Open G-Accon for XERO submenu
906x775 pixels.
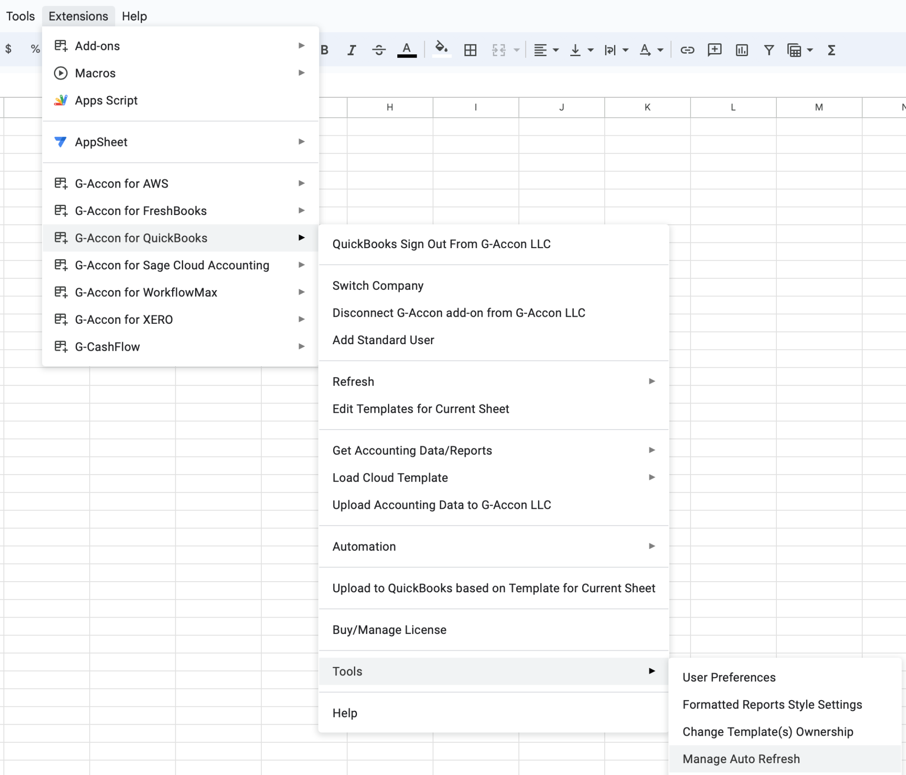coord(180,319)
